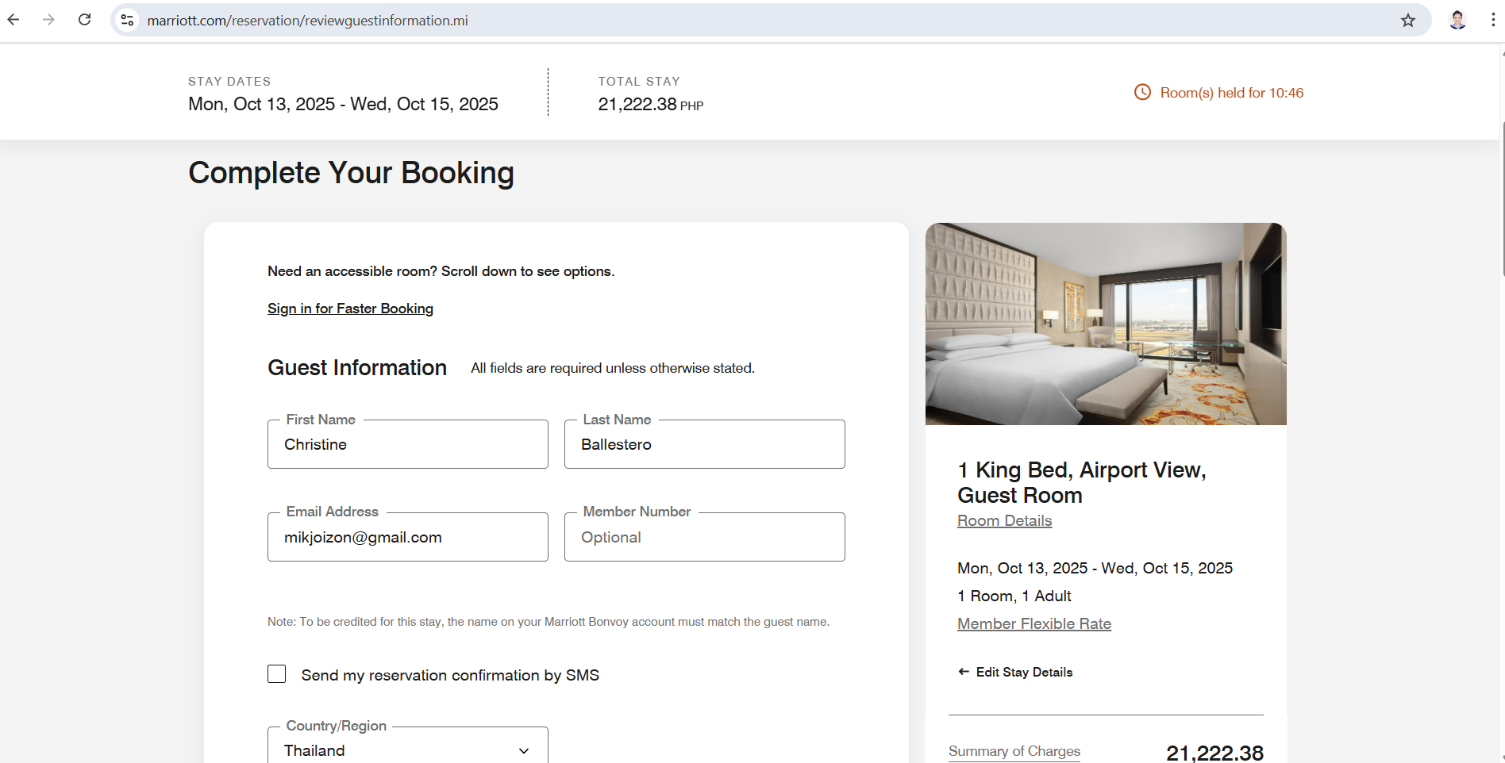Click the King Bed room photo
Viewport: 1505px width, 763px height.
tap(1105, 324)
